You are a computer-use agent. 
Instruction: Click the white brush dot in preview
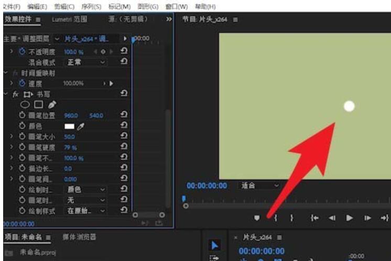(349, 106)
